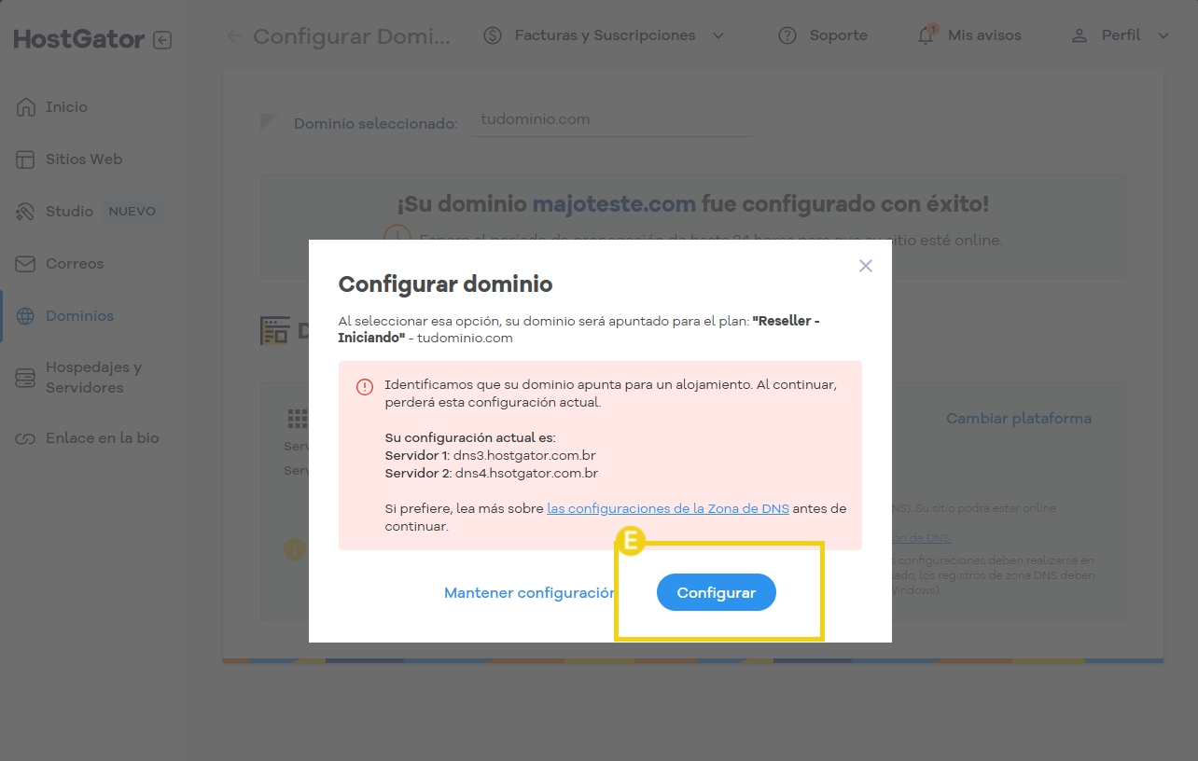Click the dollar icon for Facturas y Suscripciones
Image resolution: width=1198 pixels, height=761 pixels.
tap(493, 35)
